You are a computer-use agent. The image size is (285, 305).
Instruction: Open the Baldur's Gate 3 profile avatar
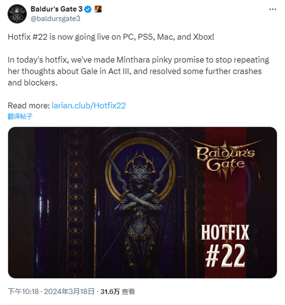coord(17,14)
